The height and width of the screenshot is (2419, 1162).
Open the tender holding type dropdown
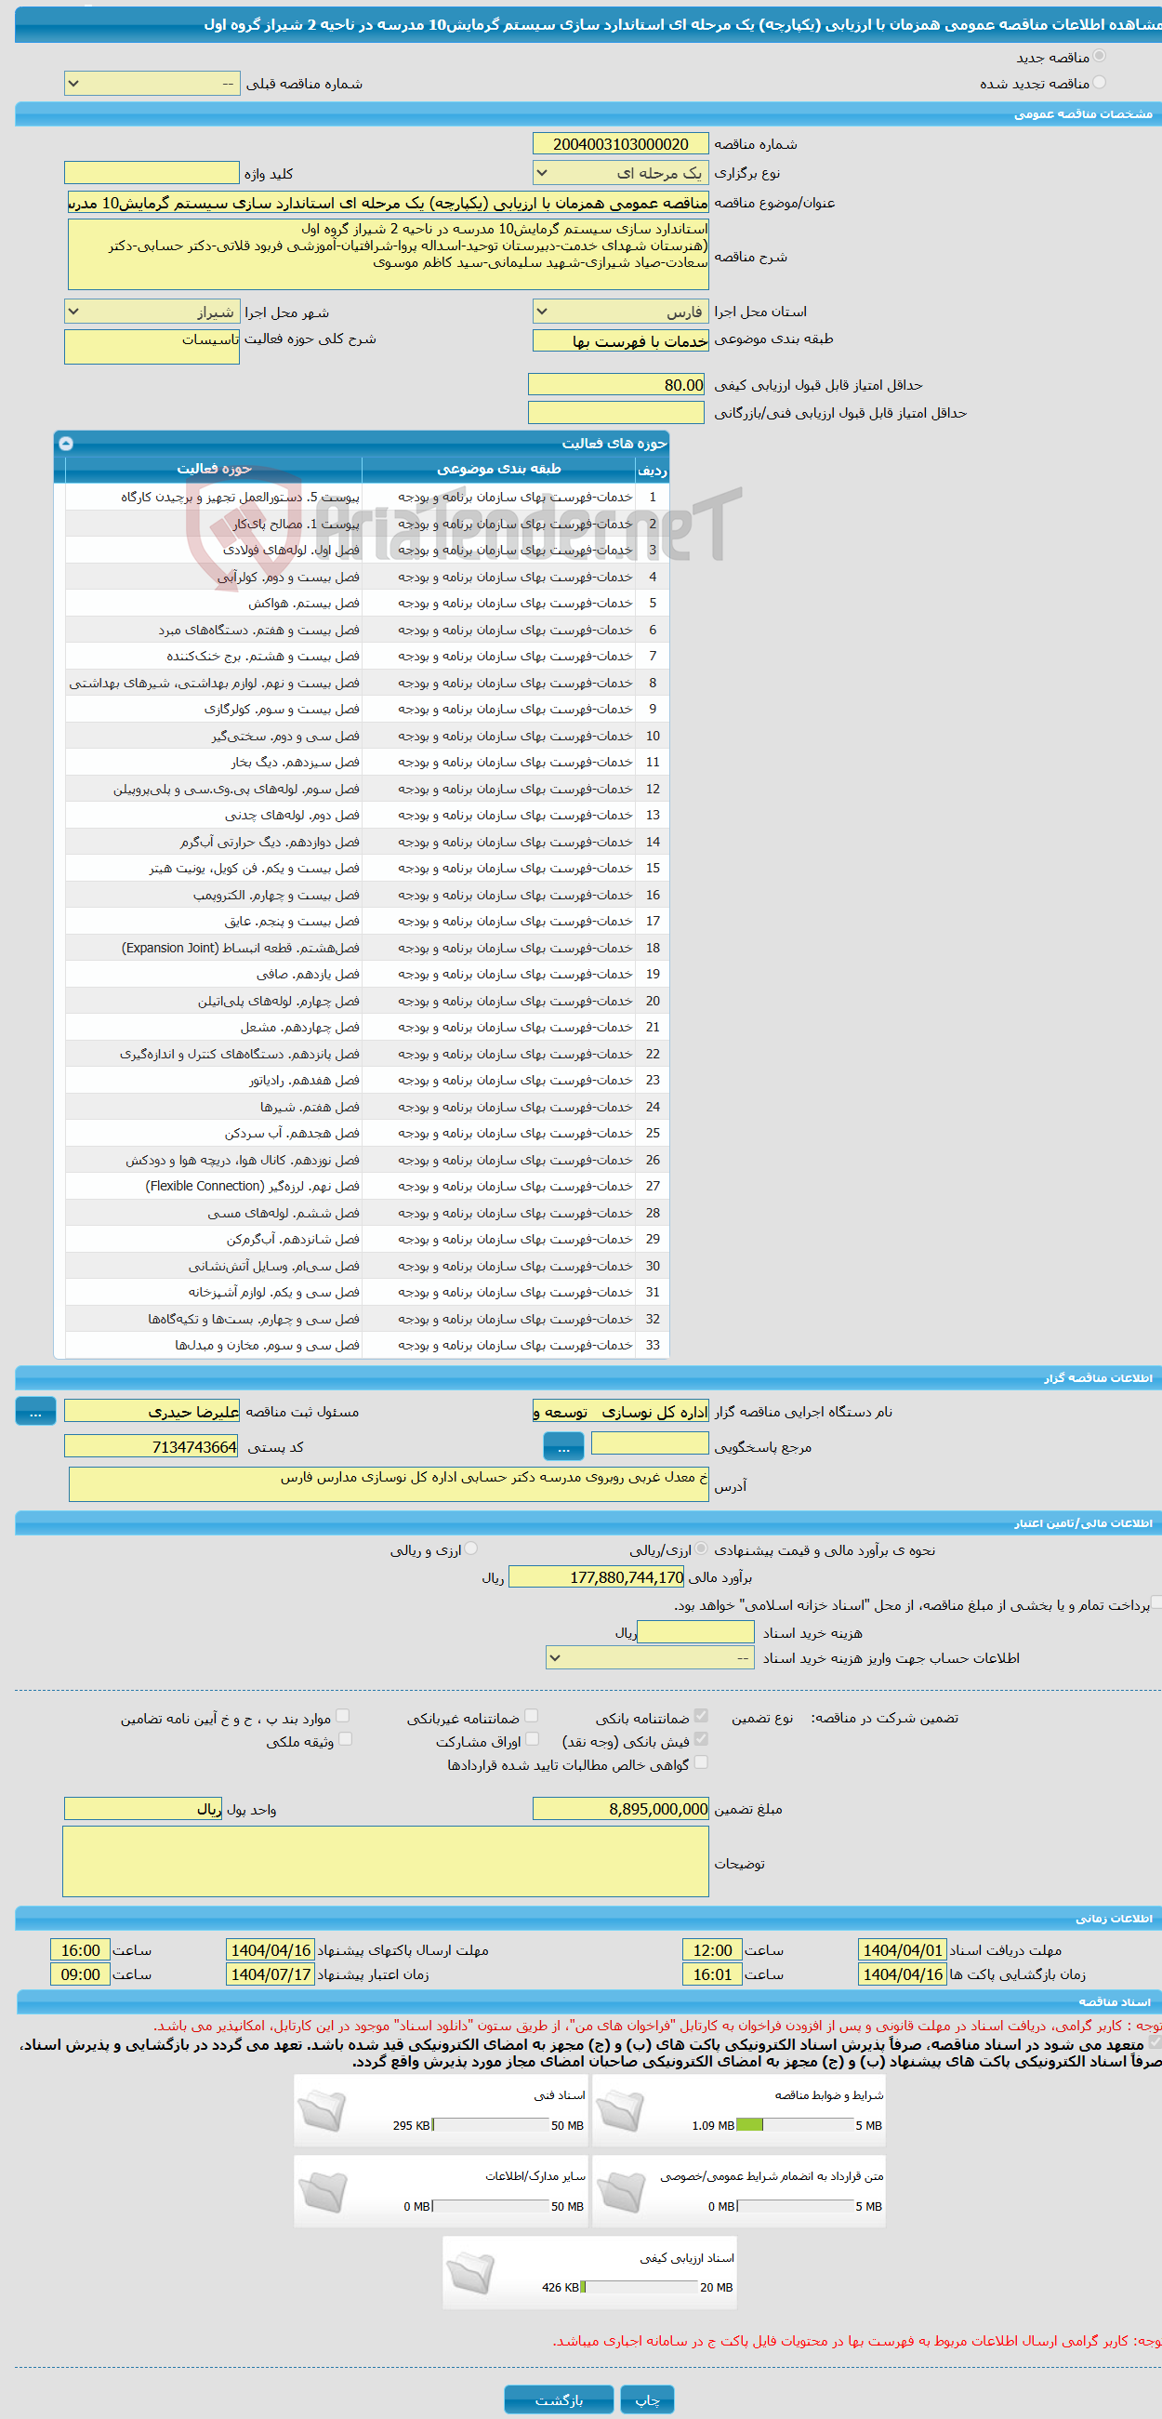click(x=620, y=174)
